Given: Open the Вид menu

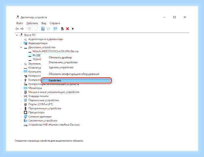Looking at the screenshot, I should point(44,23).
